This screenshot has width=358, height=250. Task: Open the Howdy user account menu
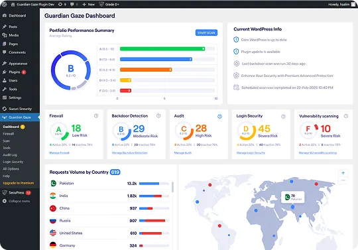341,5
